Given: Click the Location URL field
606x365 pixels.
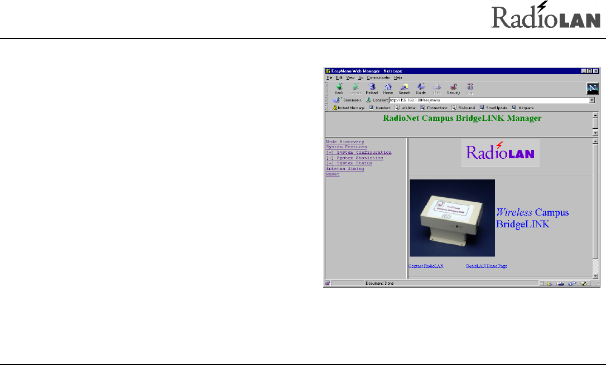Looking at the screenshot, I should click(488, 100).
